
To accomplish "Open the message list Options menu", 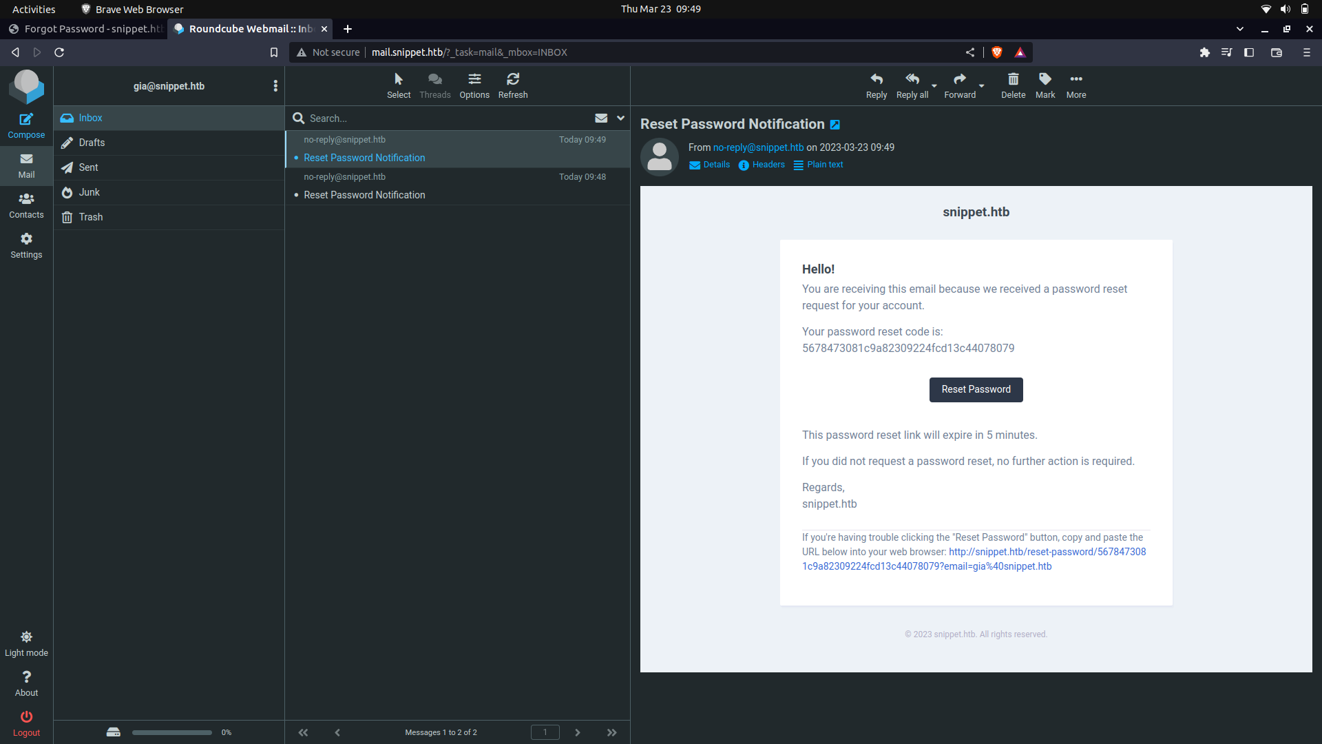I will [x=474, y=85].
